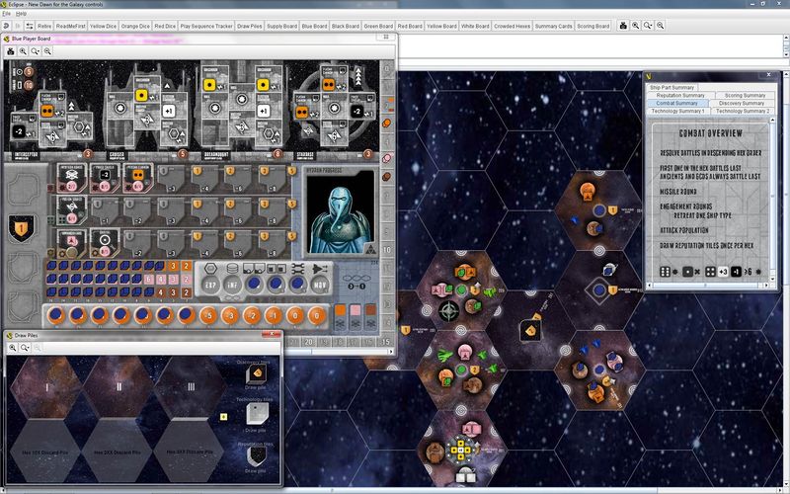Switch to Reputation Summary tab
Screen dimensions: 790x494
coord(680,95)
